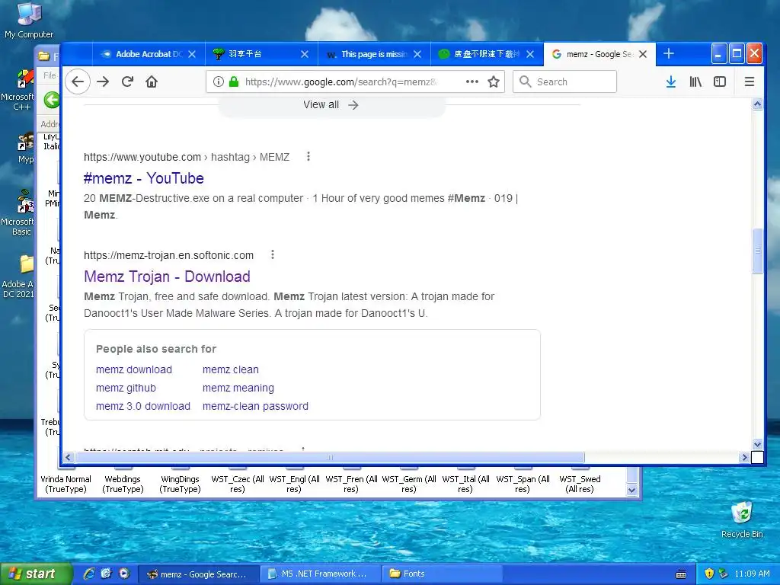Launch Windows Media Player quick launch icon

click(x=124, y=574)
